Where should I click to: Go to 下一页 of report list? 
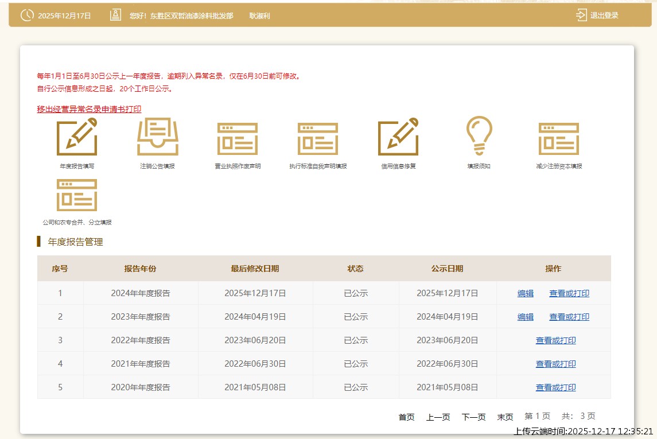pyautogui.click(x=473, y=417)
